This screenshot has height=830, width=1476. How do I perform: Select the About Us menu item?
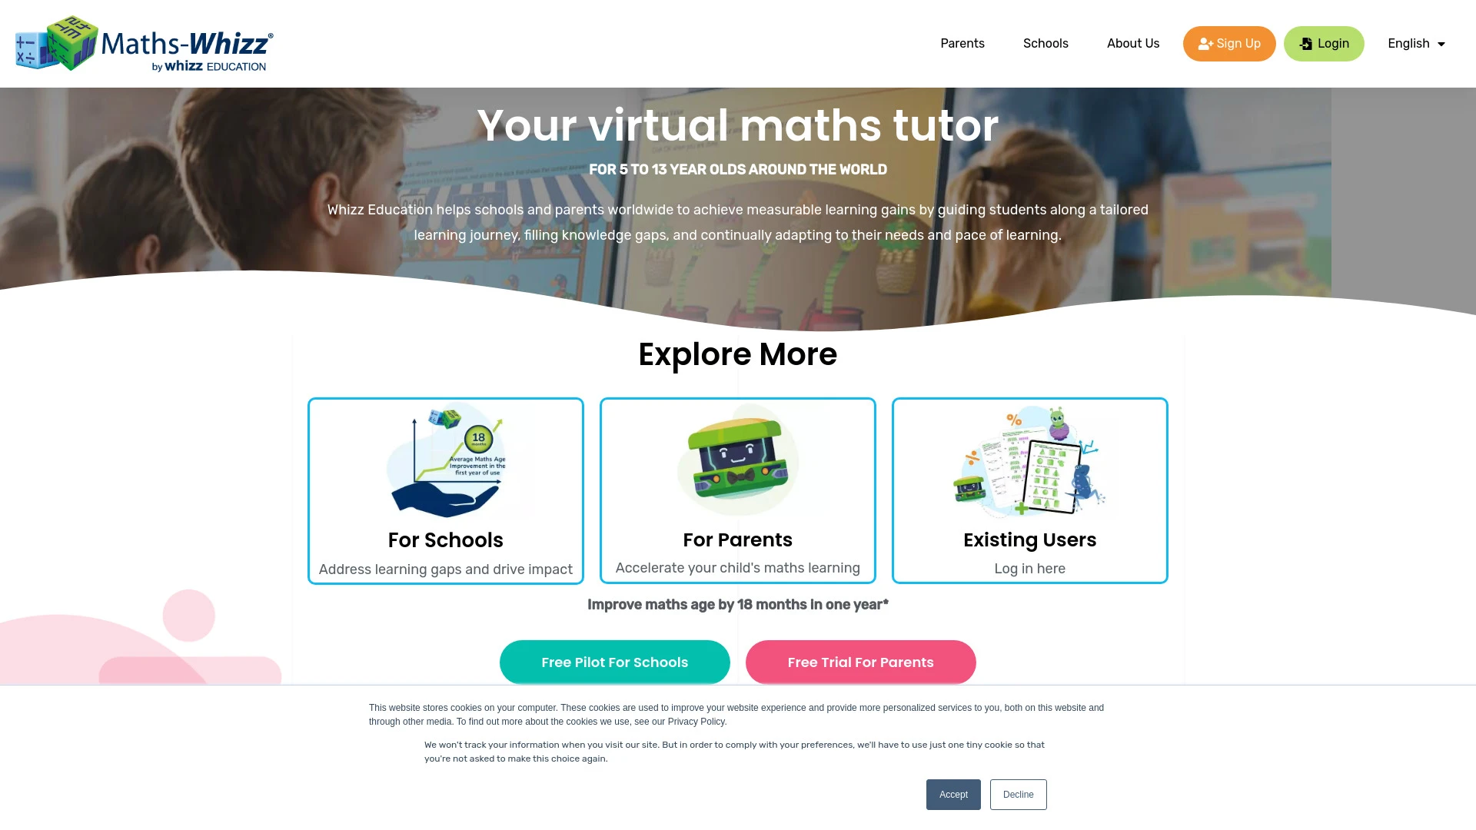(1133, 44)
